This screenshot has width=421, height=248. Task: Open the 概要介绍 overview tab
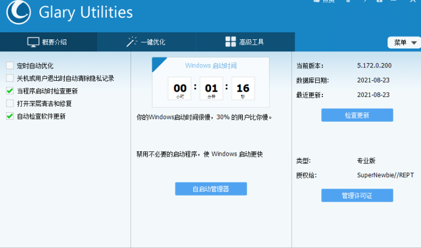pos(49,42)
